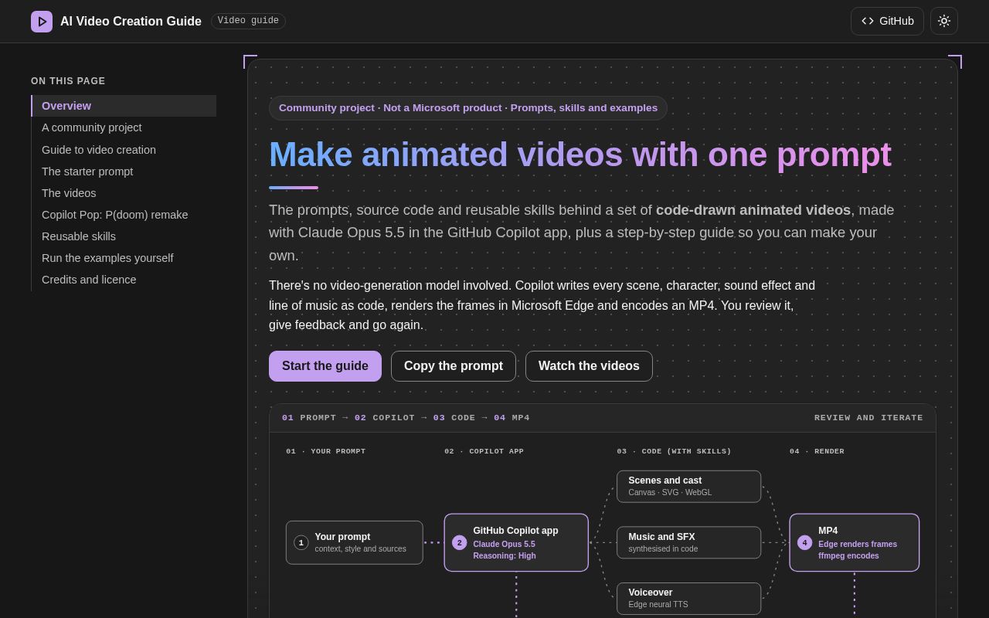Click the context, style and sources text
This screenshot has height=618, width=989.
click(x=360, y=549)
